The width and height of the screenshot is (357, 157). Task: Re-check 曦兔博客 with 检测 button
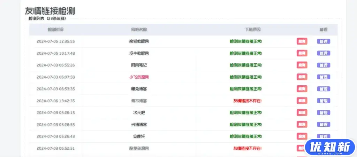[302, 89]
